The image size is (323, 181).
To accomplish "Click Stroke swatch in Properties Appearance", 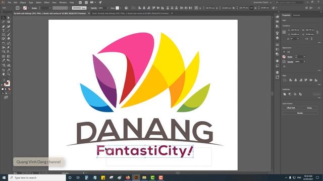I will pos(284,57).
